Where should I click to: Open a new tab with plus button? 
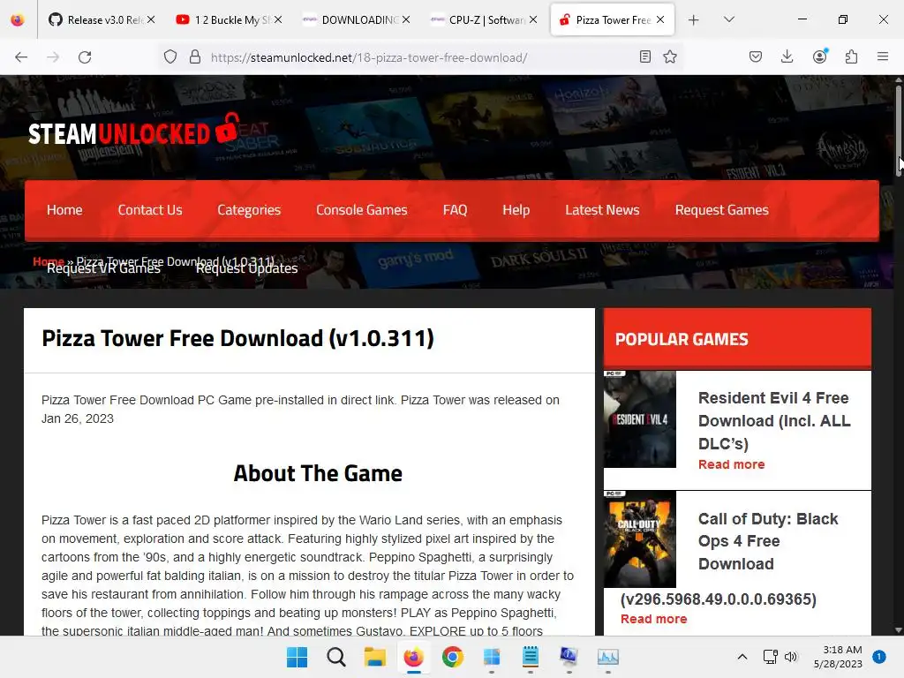tap(694, 20)
